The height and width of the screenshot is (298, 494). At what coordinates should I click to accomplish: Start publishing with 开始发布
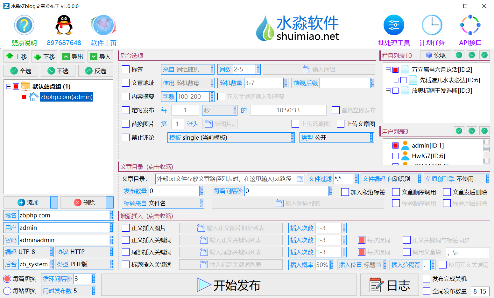coord(229,285)
